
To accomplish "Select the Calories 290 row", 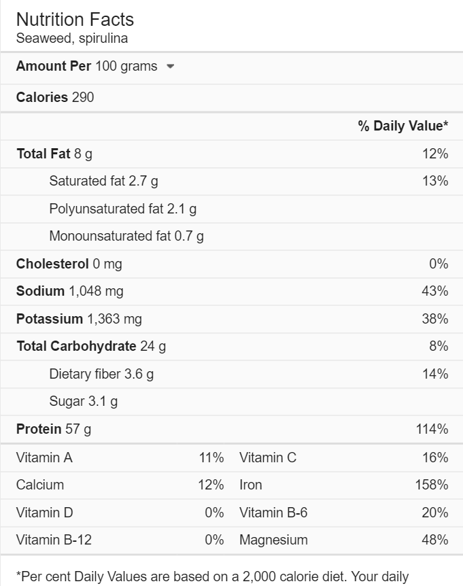I will (232, 97).
